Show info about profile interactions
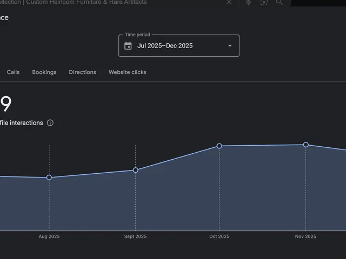Screen dimensions: 346x259 coord(50,123)
